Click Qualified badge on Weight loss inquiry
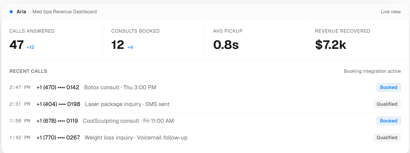The width and height of the screenshot is (410, 153). pyautogui.click(x=387, y=138)
